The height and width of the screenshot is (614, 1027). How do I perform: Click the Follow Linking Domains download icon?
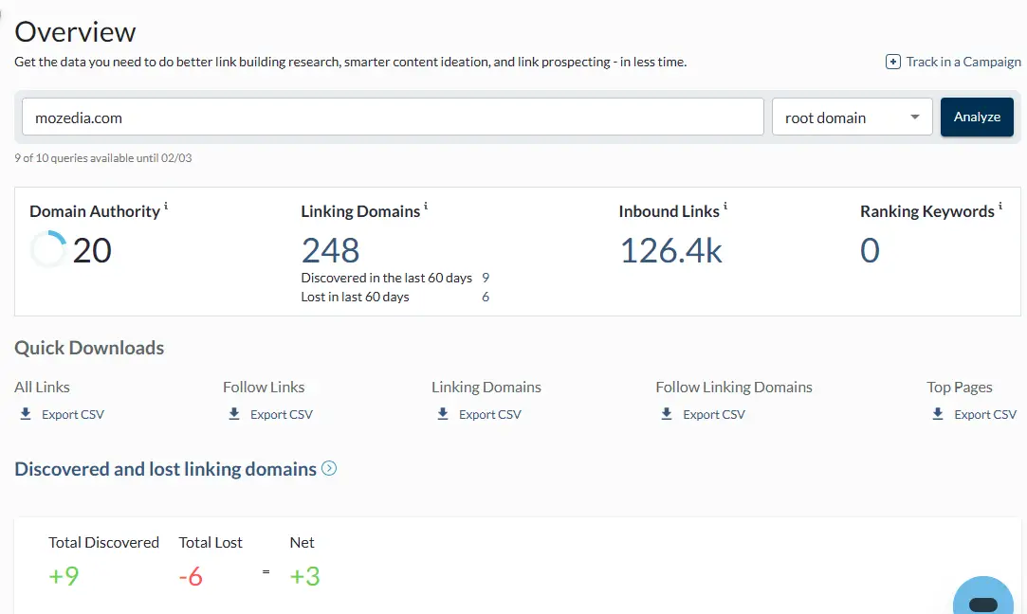point(666,414)
